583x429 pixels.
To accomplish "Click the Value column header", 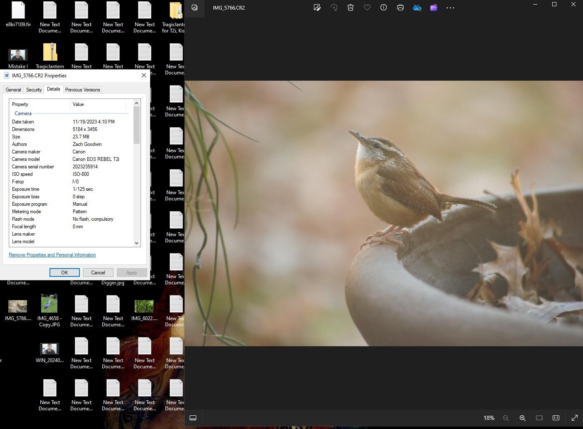I will (x=98, y=104).
